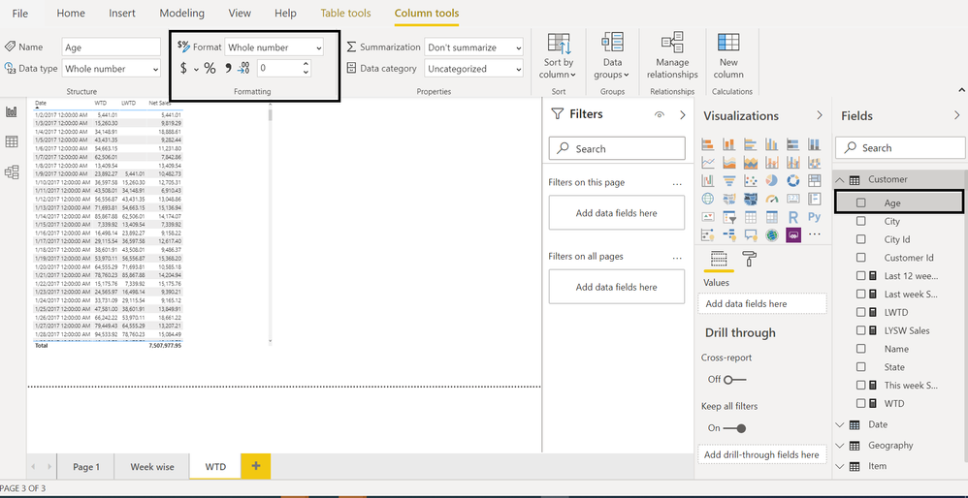The width and height of the screenshot is (968, 498).
Task: Tick the City field checkbox
Action: tap(860, 221)
